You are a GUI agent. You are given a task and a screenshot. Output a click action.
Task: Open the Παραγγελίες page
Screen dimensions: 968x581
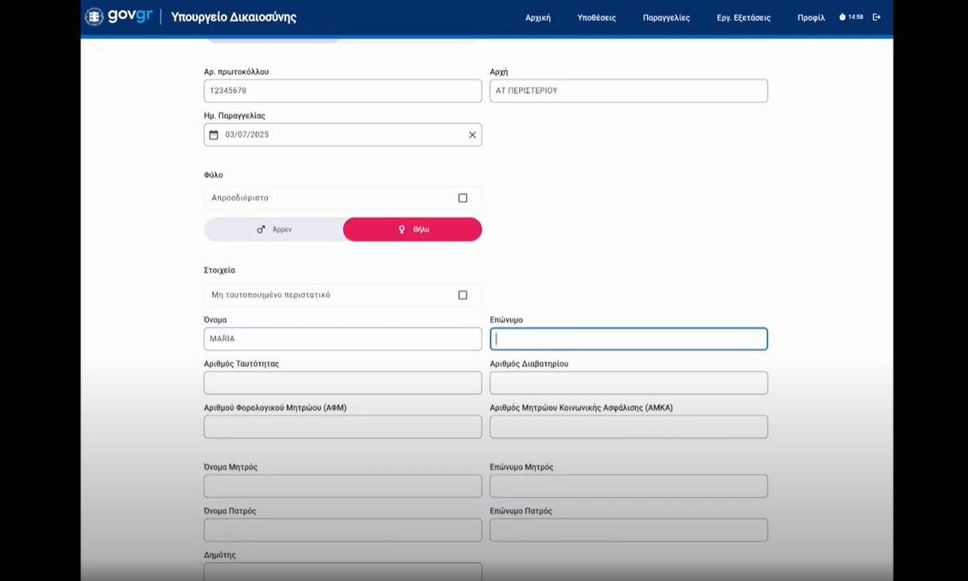click(666, 18)
